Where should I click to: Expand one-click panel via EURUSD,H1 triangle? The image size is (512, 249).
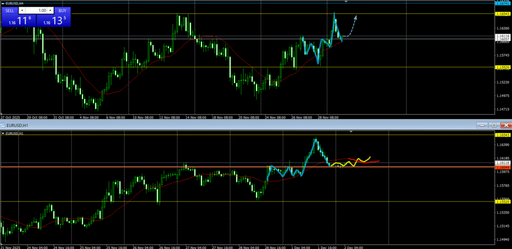click(3, 134)
